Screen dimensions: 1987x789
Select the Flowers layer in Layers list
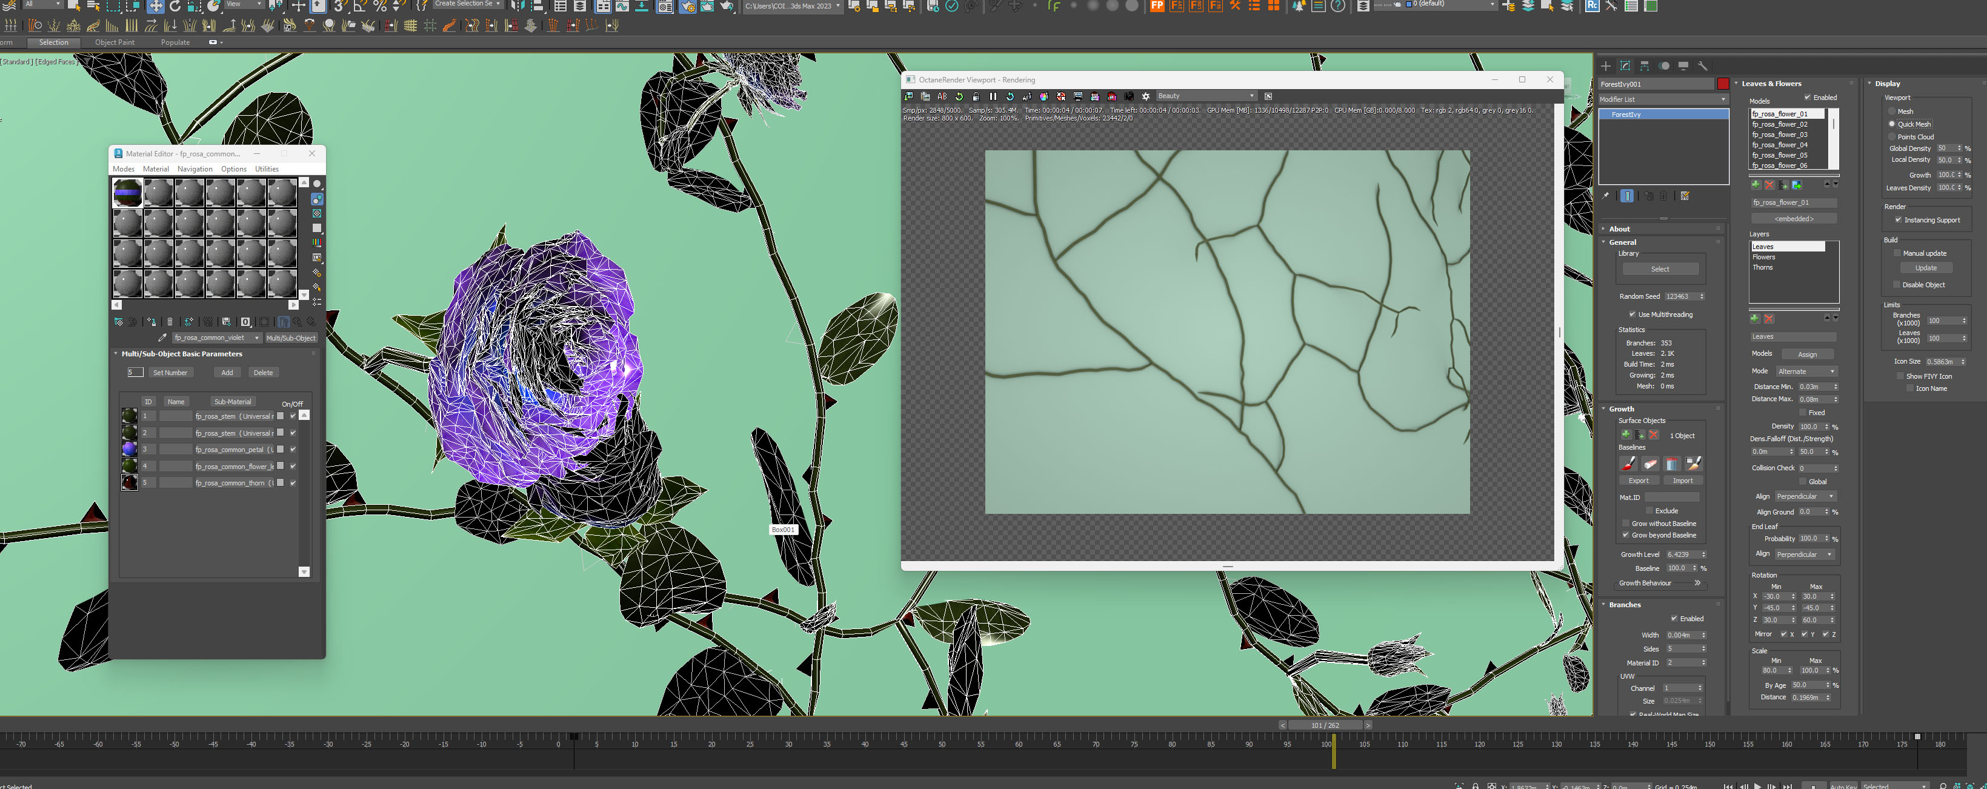tap(1763, 257)
